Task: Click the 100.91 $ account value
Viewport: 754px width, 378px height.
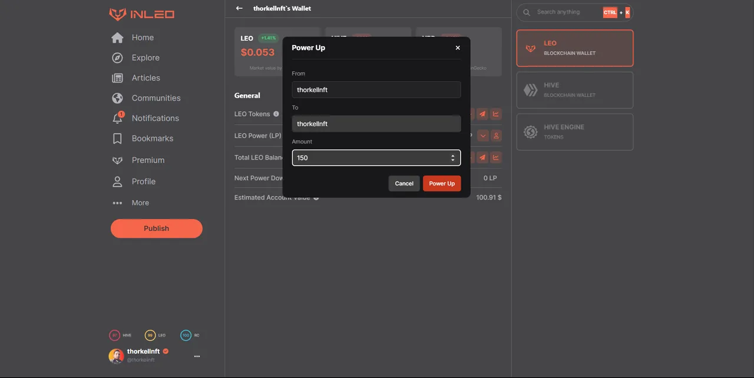Action: pos(489,197)
